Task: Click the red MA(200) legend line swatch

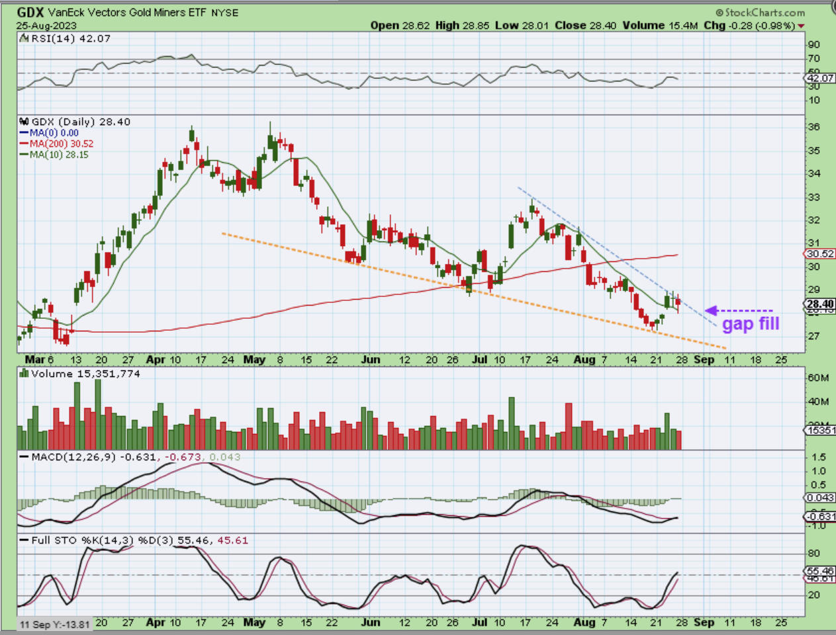Action: tap(24, 144)
